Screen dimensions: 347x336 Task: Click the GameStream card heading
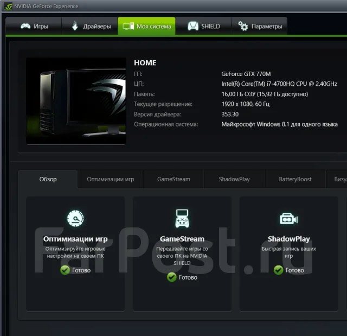coord(182,239)
